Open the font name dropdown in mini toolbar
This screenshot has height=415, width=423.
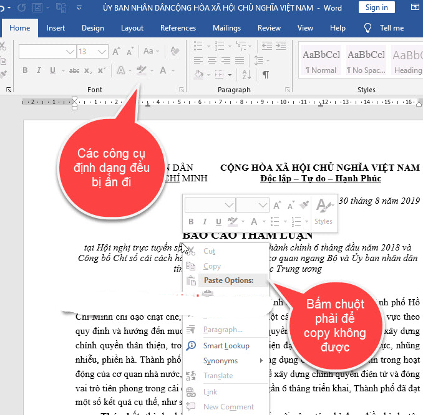229,204
